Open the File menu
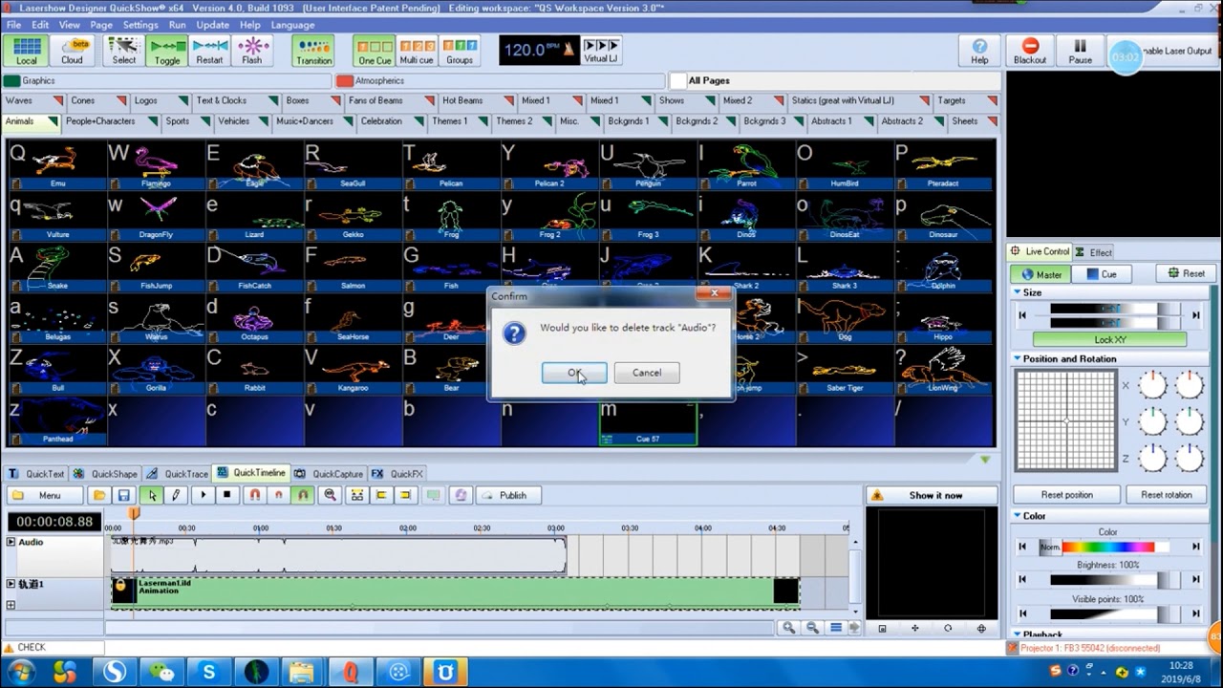Screen dimensions: 1223x688 click(x=13, y=25)
